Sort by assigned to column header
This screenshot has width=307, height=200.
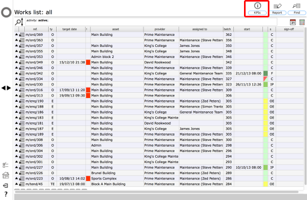point(201,29)
